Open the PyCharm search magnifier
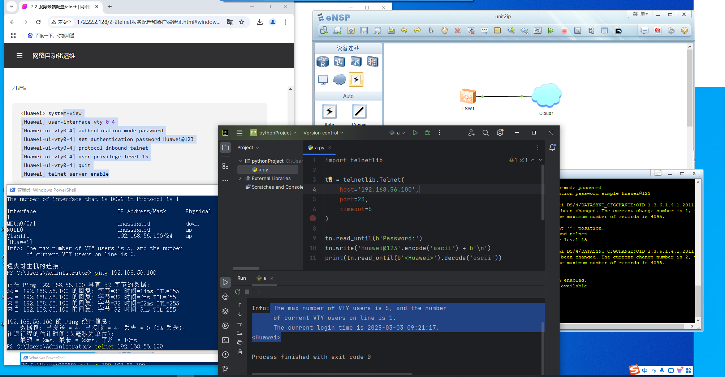This screenshot has height=377, width=725. coord(486,133)
